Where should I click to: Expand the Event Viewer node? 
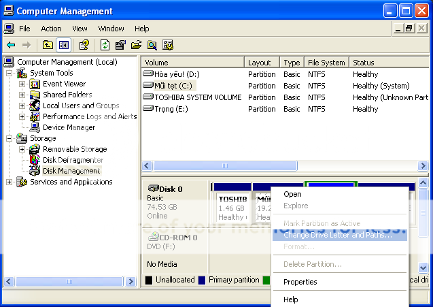click(22, 84)
